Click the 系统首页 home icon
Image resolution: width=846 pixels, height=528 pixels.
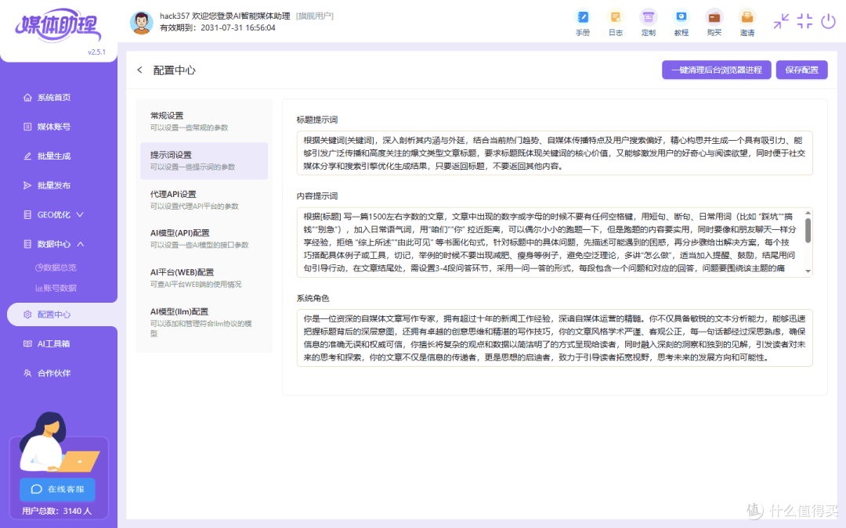27,98
